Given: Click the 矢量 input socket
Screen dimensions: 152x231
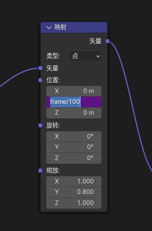Looking at the screenshot, I should point(41,68).
